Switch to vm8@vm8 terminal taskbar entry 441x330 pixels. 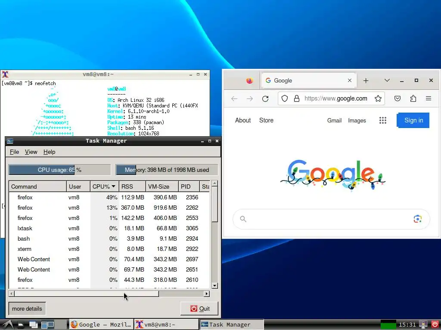point(166,325)
